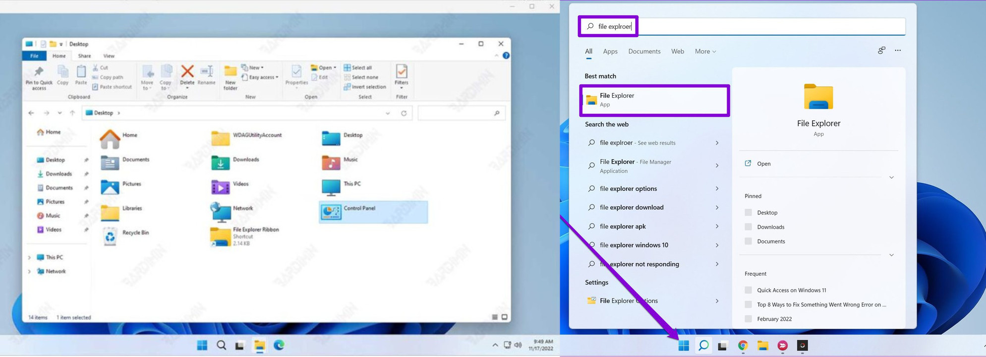Expand the address bar history dropdown

point(388,113)
